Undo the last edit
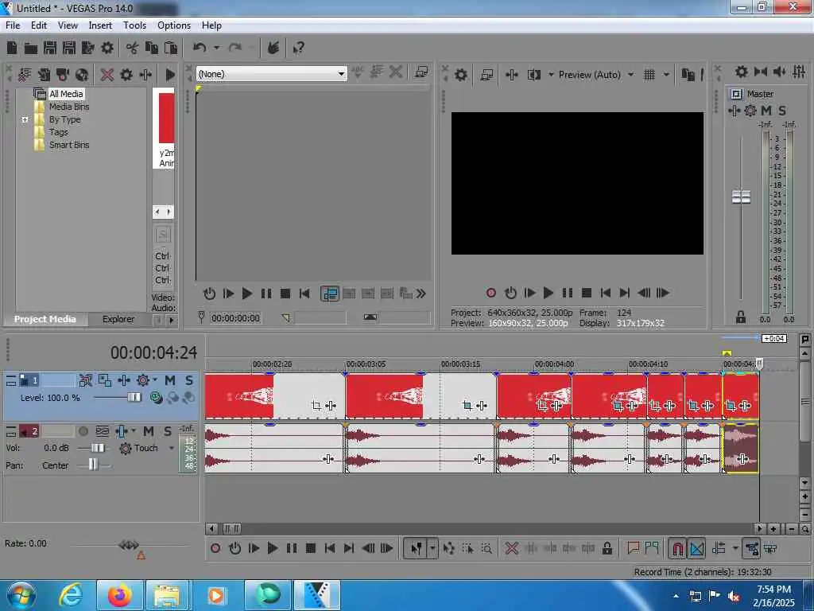Viewport: 814px width, 611px height. pyautogui.click(x=200, y=49)
